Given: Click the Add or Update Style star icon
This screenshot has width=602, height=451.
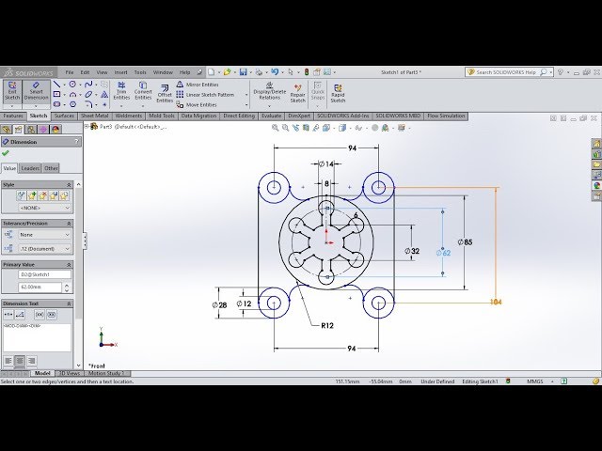Looking at the screenshot, I should click(x=32, y=195).
